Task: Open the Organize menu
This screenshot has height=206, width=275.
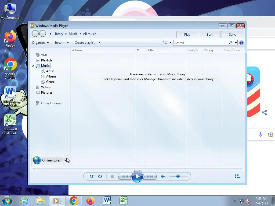Action: pyautogui.click(x=40, y=43)
